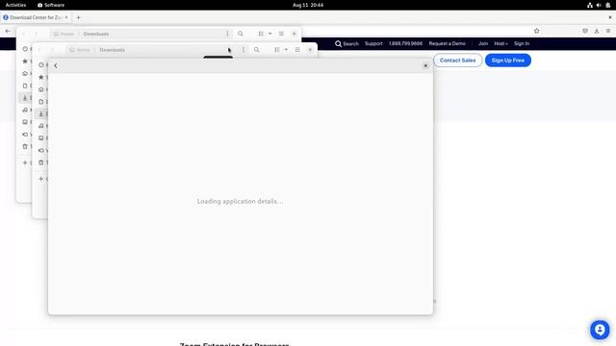Screen dimensions: 616x346
Task: Open Videos in middle Files sidebar
Action: point(42,150)
